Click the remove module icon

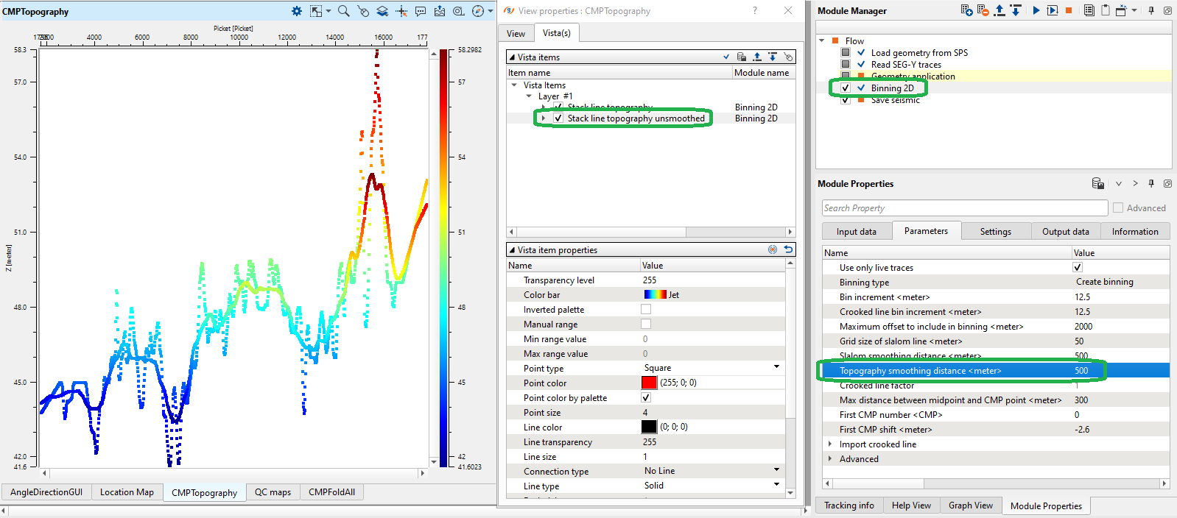coord(983,10)
